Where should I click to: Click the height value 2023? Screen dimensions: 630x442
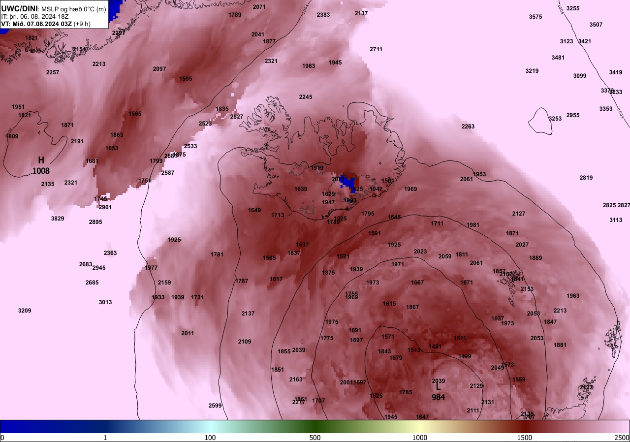coord(420,252)
